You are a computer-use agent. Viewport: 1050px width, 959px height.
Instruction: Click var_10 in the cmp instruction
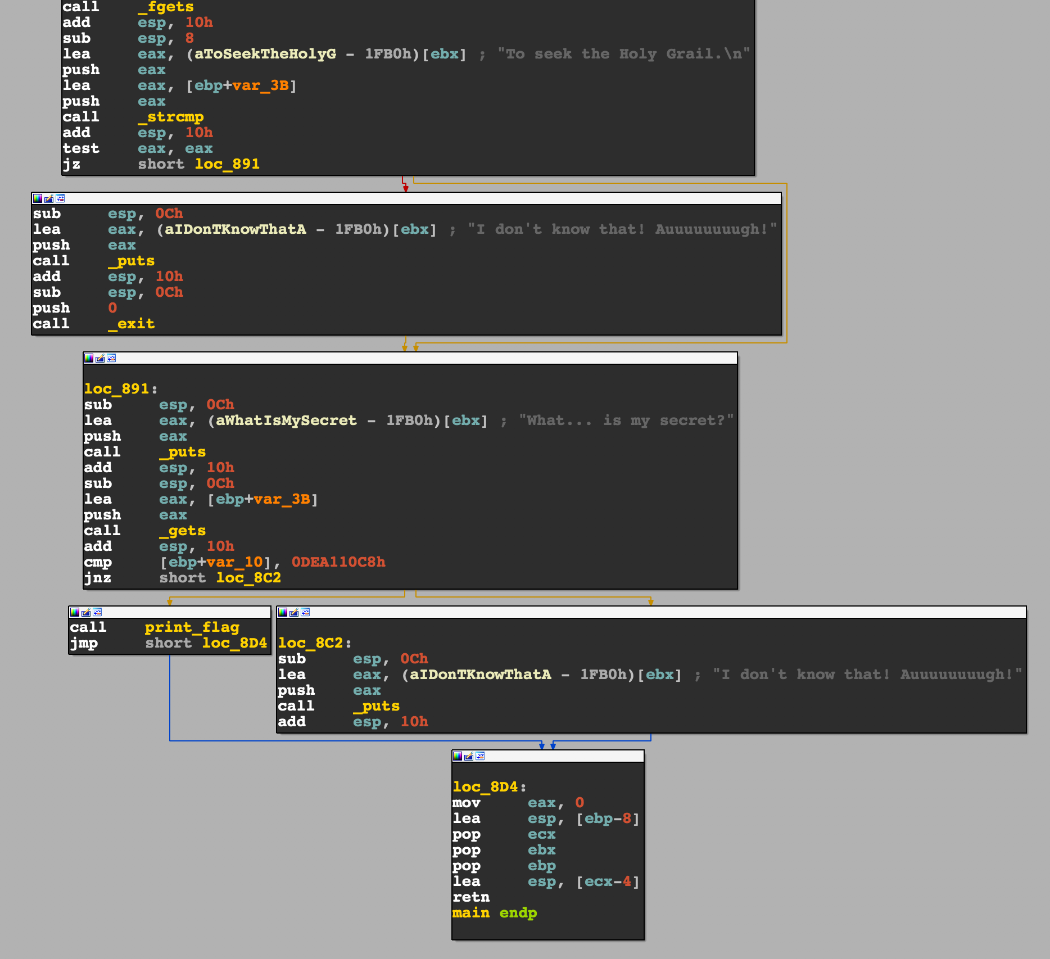point(234,562)
